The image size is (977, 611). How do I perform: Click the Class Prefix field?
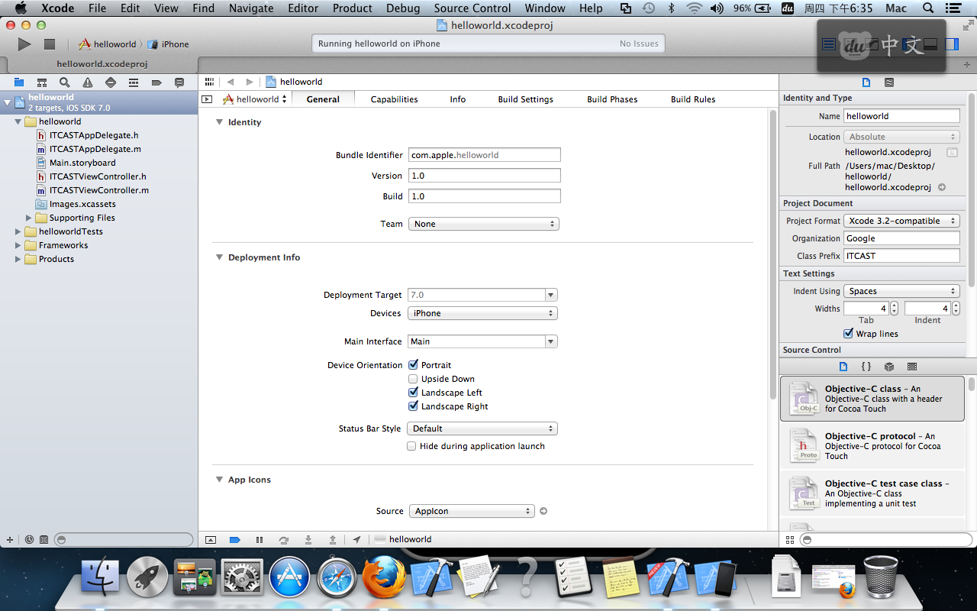pos(901,256)
